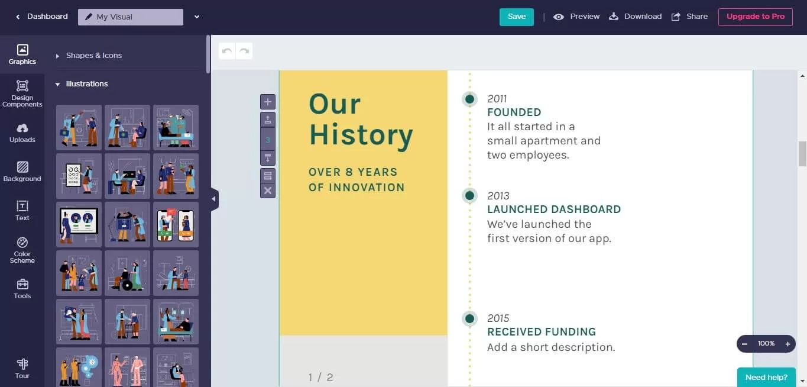Image resolution: width=807 pixels, height=387 pixels.
Task: Open dropdown arrow next to My Visual
Action: [197, 17]
